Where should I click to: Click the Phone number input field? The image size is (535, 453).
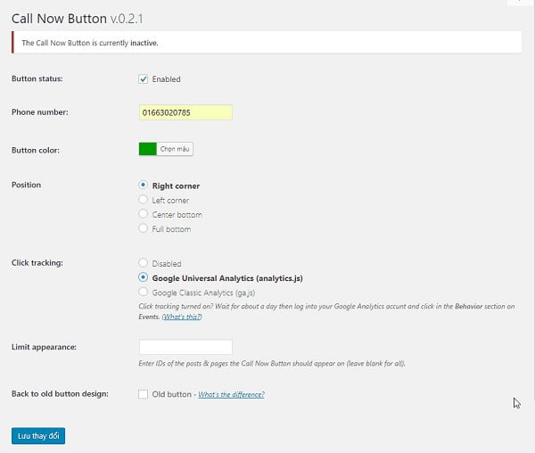tap(185, 112)
